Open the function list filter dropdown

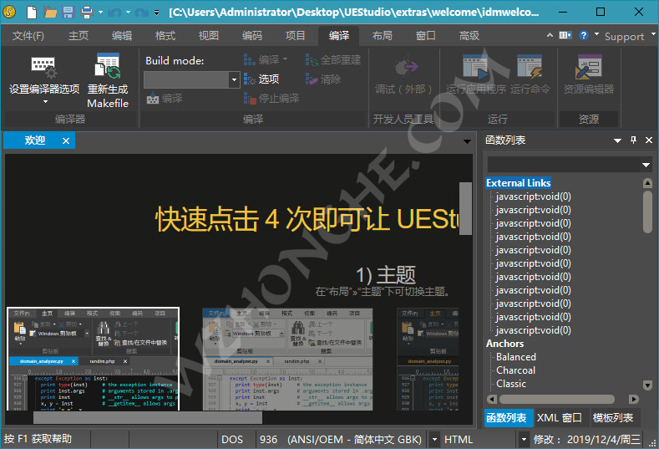(x=646, y=165)
